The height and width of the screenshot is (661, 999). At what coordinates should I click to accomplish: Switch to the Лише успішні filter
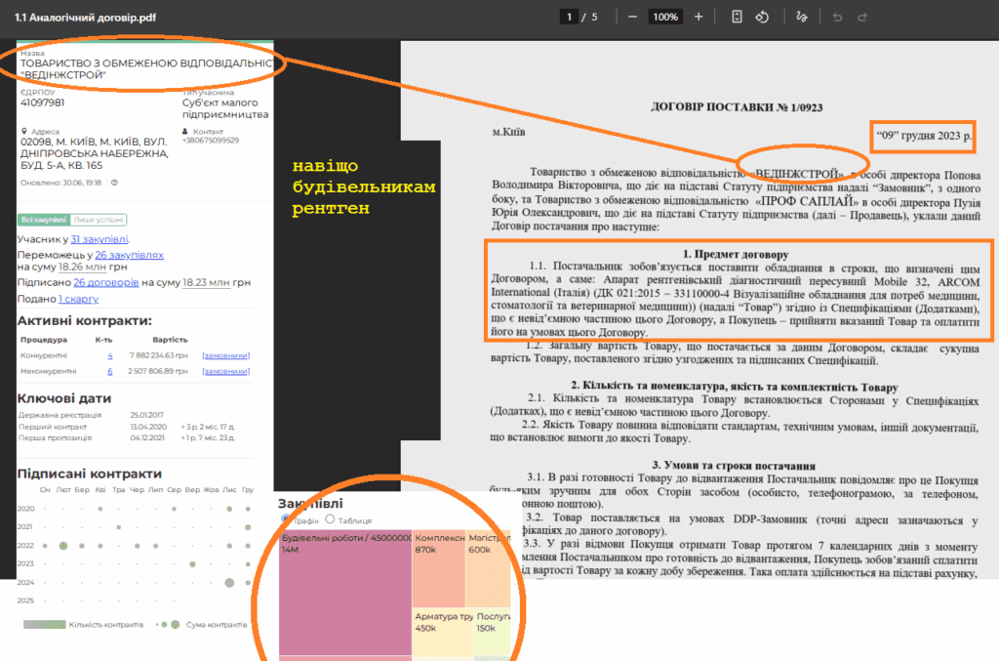(x=99, y=221)
